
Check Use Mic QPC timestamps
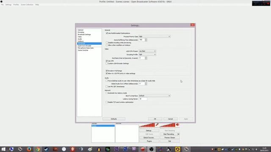tap(107, 87)
